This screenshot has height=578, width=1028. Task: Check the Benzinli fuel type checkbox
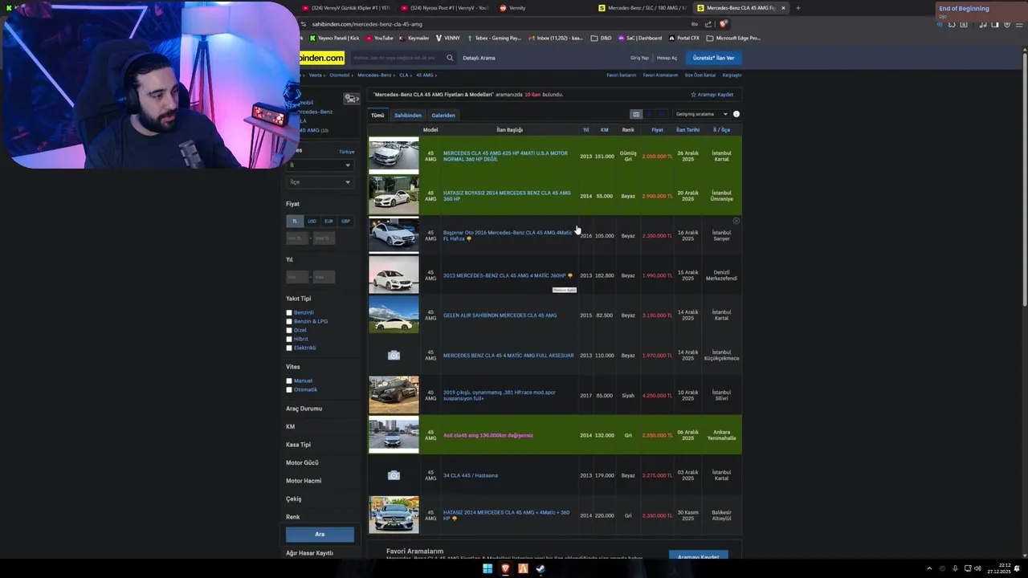289,312
